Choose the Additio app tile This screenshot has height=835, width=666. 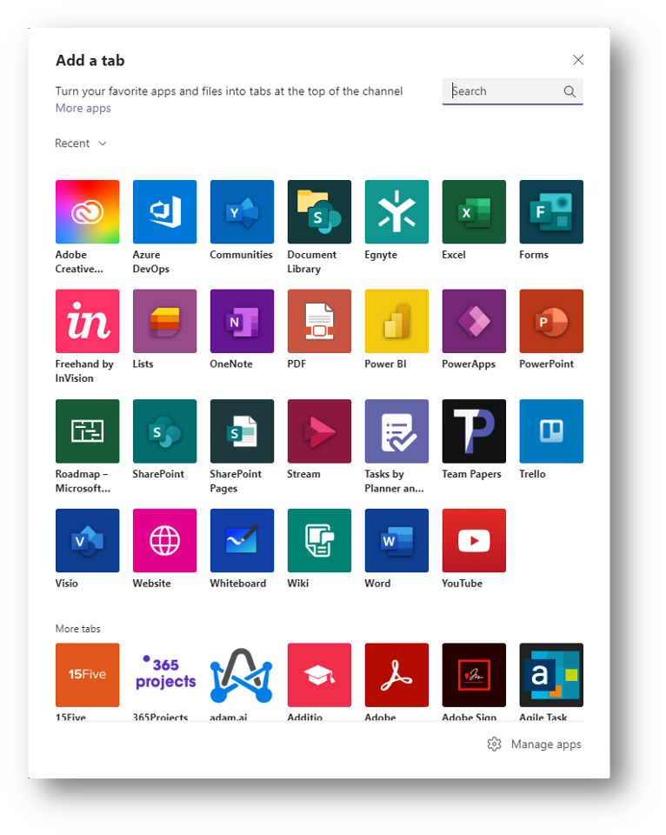pyautogui.click(x=319, y=675)
